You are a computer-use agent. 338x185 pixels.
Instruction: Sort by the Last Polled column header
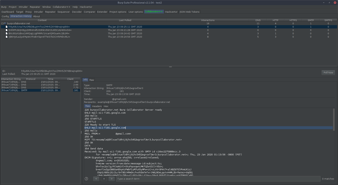(125, 20)
